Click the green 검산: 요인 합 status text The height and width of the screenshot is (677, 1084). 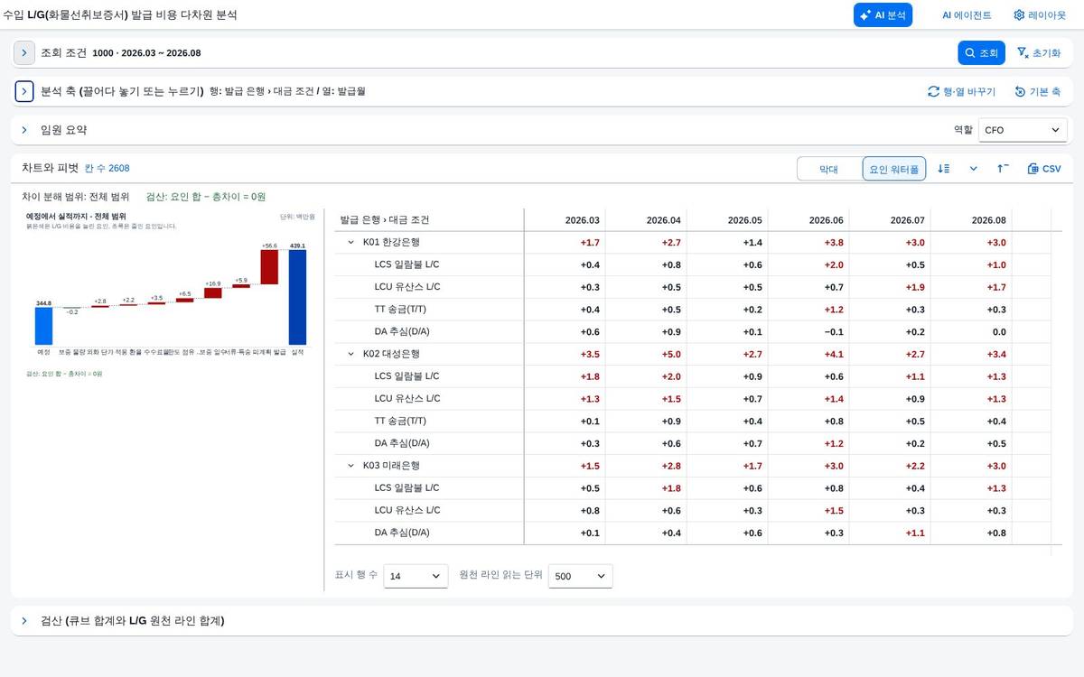coord(206,197)
